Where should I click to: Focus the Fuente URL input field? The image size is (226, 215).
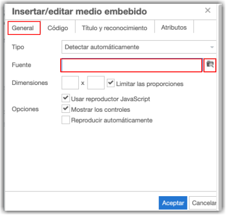[x=132, y=65]
